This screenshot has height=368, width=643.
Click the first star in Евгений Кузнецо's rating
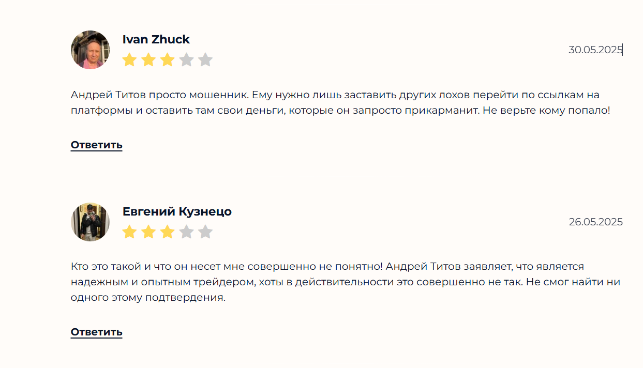coord(129,232)
